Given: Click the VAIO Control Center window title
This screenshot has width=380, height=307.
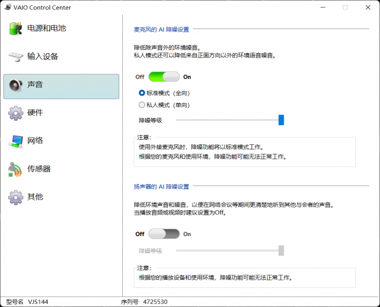Looking at the screenshot, I should (42, 8).
